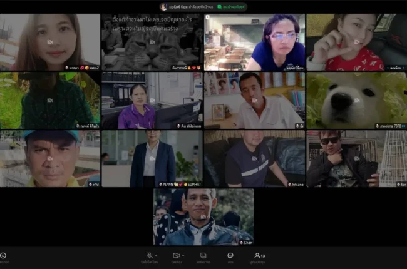Screen dimensions: 407x269
Task: Select the nookna 7878 dog tile
Action: pos(357,100)
